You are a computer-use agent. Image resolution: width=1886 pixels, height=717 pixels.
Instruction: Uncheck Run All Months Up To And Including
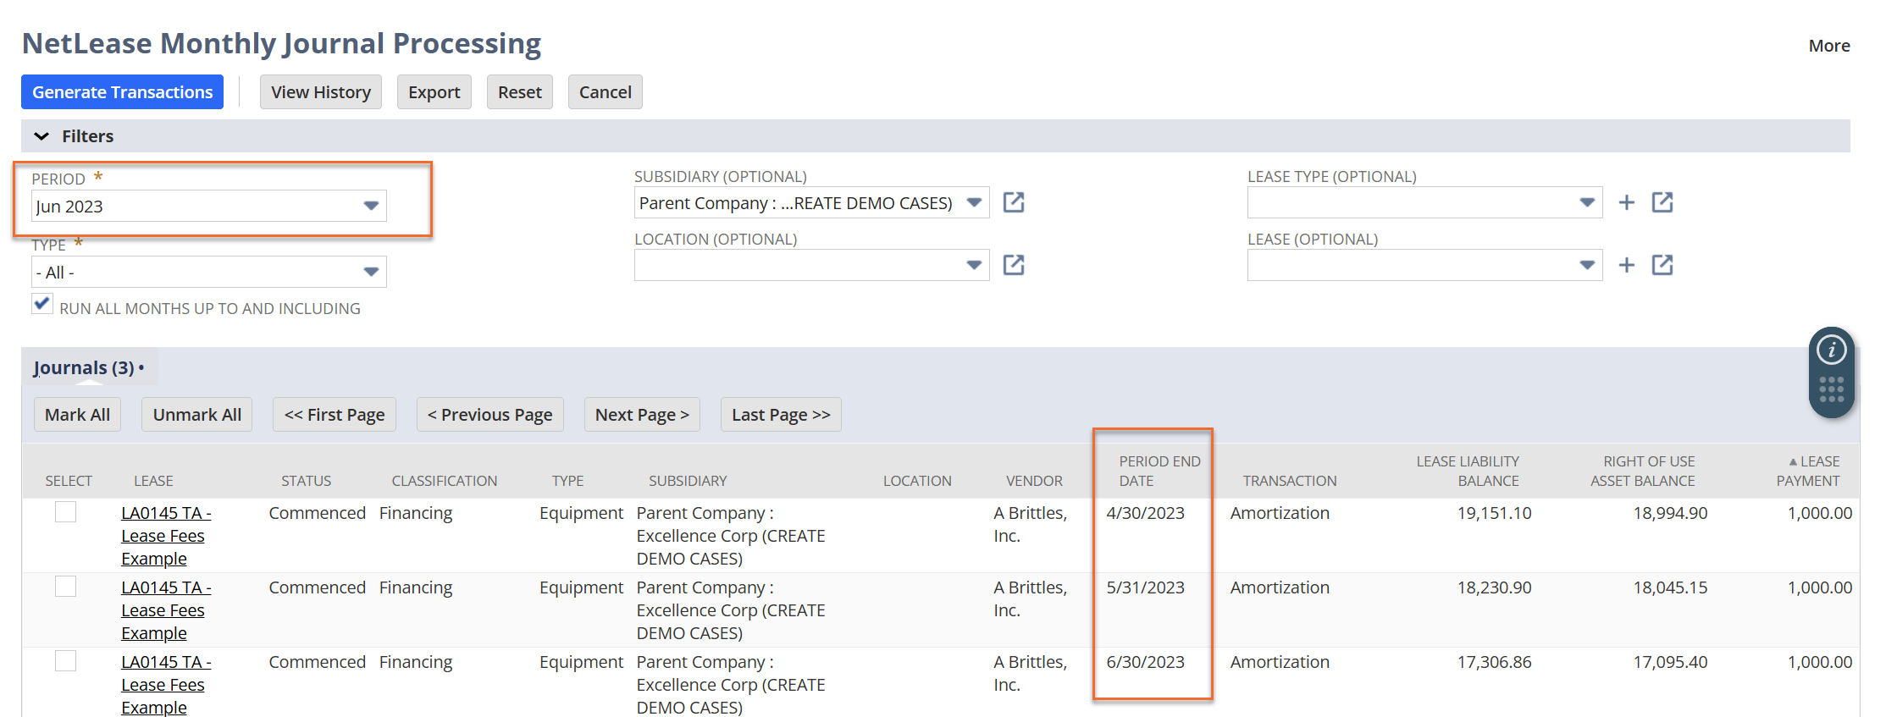[41, 304]
